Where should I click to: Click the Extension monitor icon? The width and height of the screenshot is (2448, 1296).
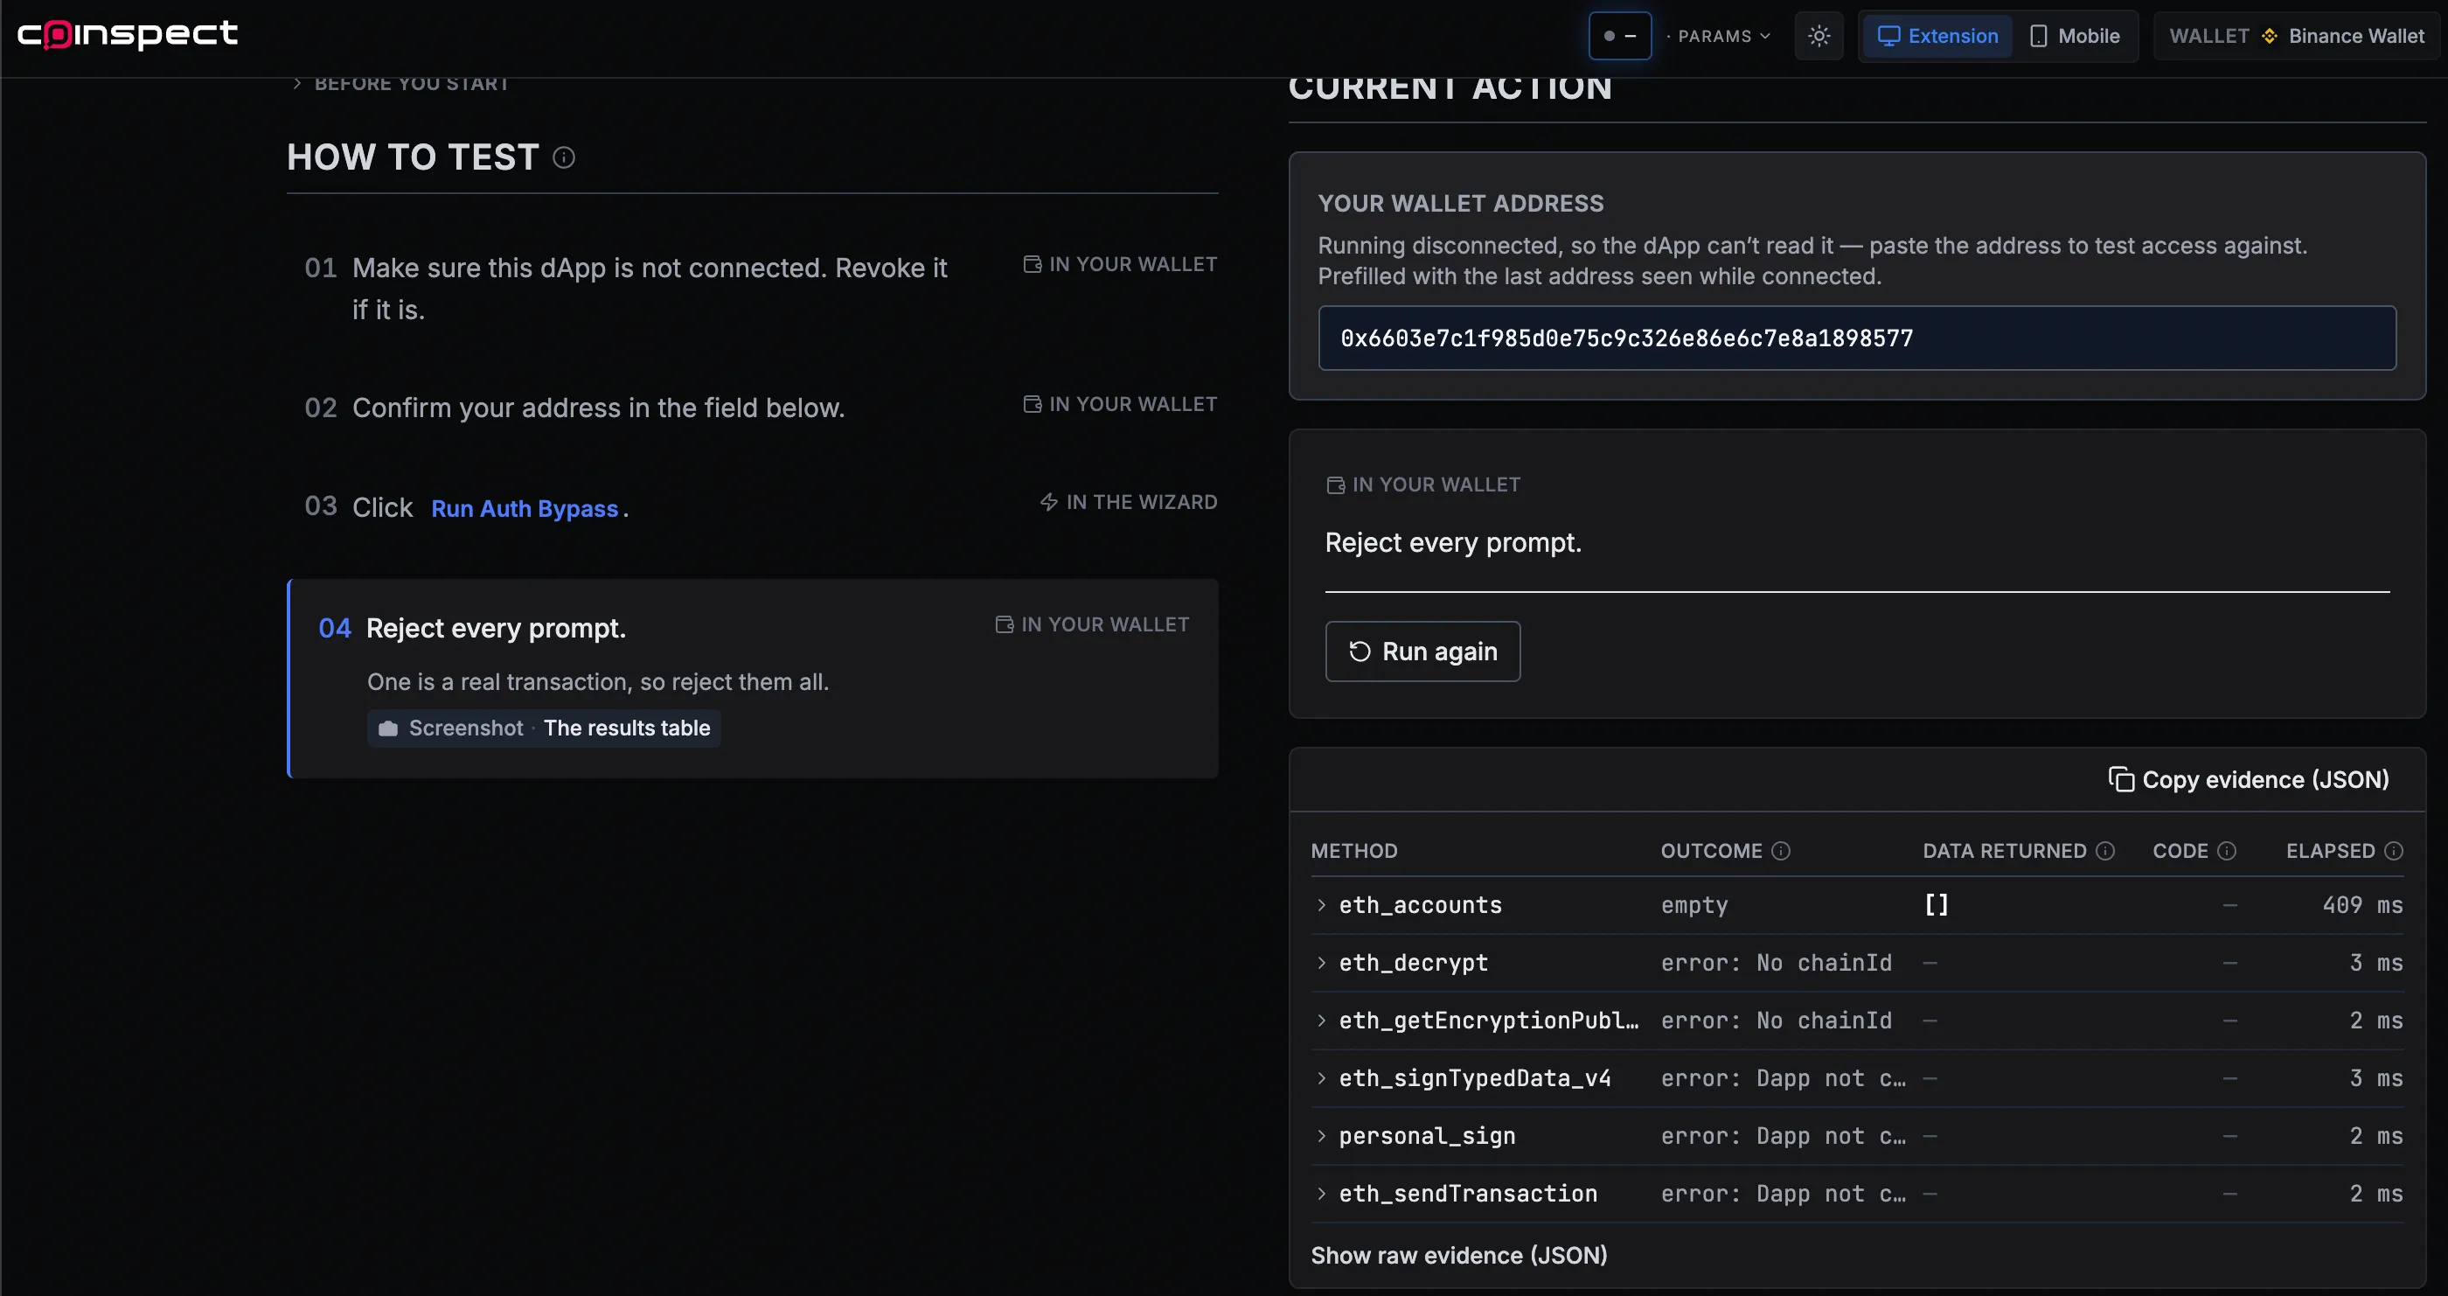coord(1888,36)
